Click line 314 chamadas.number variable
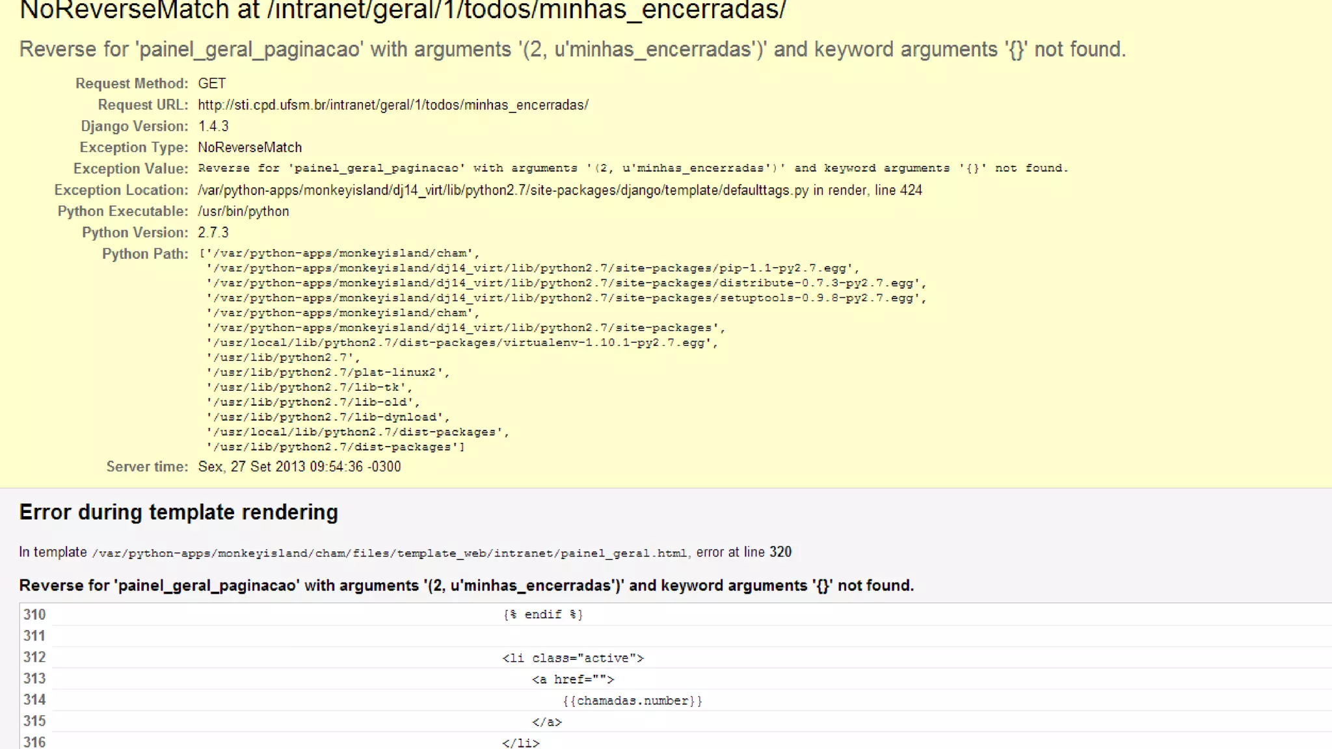 point(632,701)
